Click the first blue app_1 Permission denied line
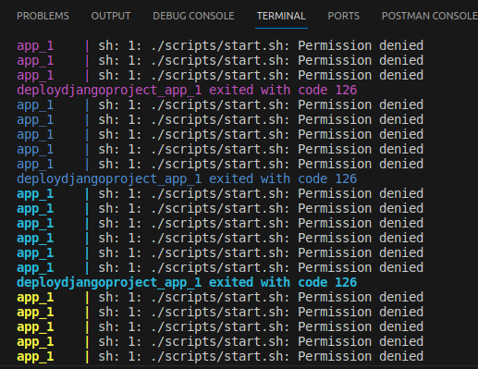The width and height of the screenshot is (478, 369). (220, 105)
